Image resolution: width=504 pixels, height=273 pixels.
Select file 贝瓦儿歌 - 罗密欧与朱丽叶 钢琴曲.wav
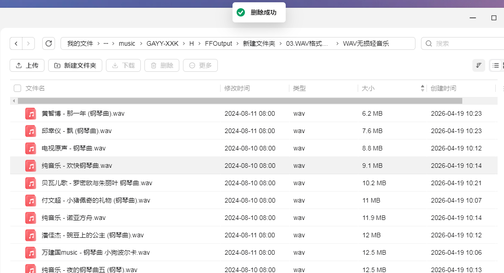97,183
